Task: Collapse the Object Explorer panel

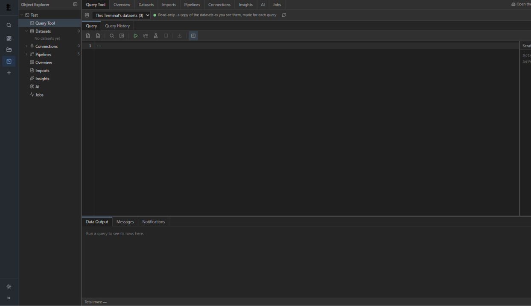Action: pos(75,4)
